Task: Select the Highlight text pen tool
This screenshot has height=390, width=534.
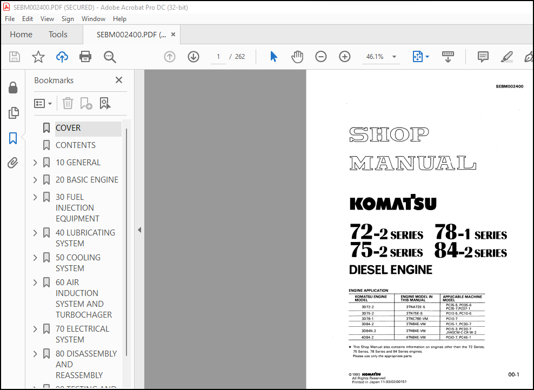Action: coord(507,57)
